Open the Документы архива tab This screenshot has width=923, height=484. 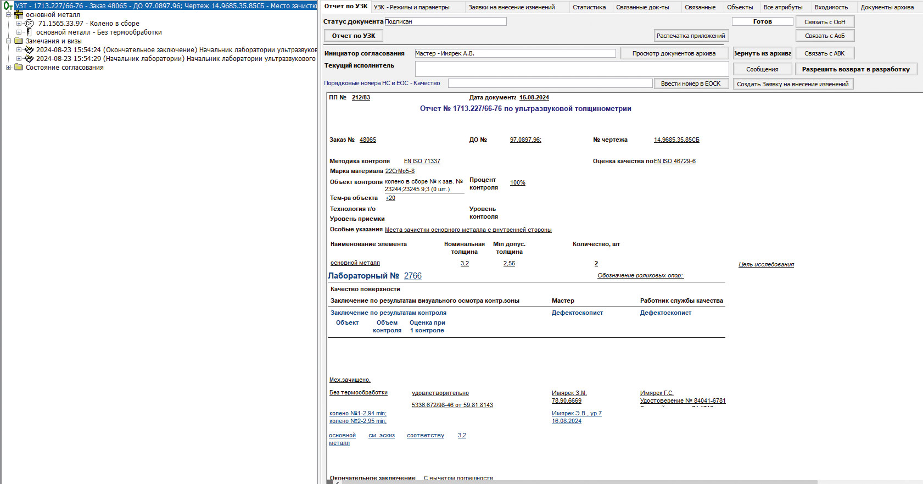887,7
